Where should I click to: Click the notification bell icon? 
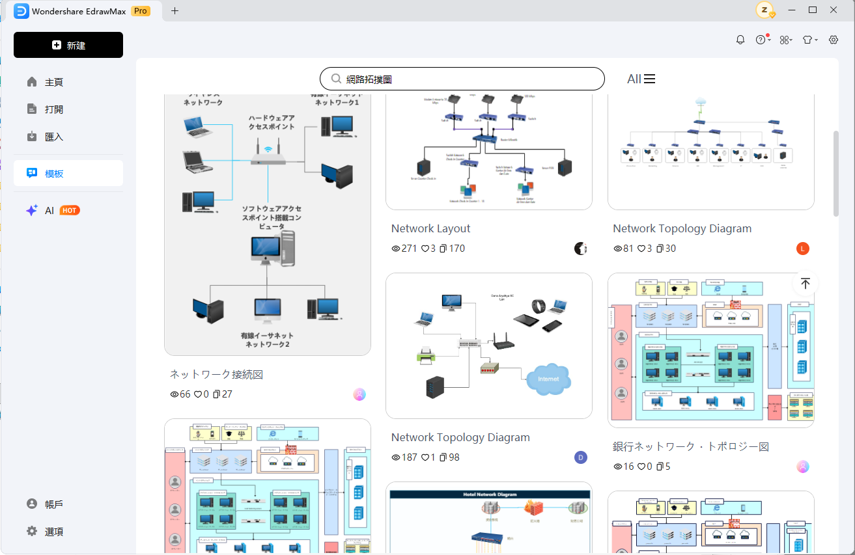[740, 40]
